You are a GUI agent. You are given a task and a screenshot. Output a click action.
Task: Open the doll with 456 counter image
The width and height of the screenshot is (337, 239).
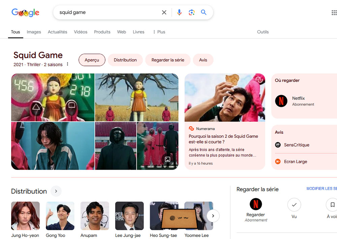(x=53, y=97)
